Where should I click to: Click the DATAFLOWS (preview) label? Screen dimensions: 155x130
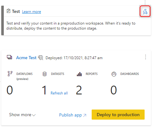click(x=25, y=76)
